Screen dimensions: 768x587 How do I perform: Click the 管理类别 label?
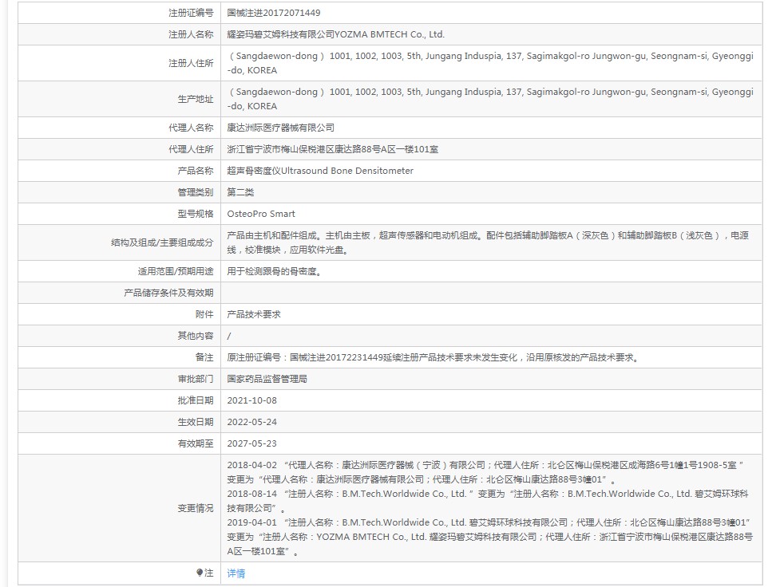[196, 192]
